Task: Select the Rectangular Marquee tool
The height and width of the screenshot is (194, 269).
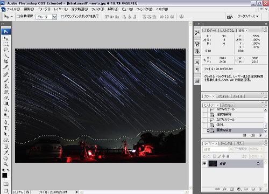Action: tap(6, 44)
